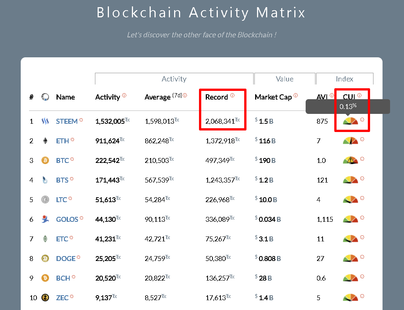Click STEEM AVI value 875
404x310 pixels.
coord(322,121)
